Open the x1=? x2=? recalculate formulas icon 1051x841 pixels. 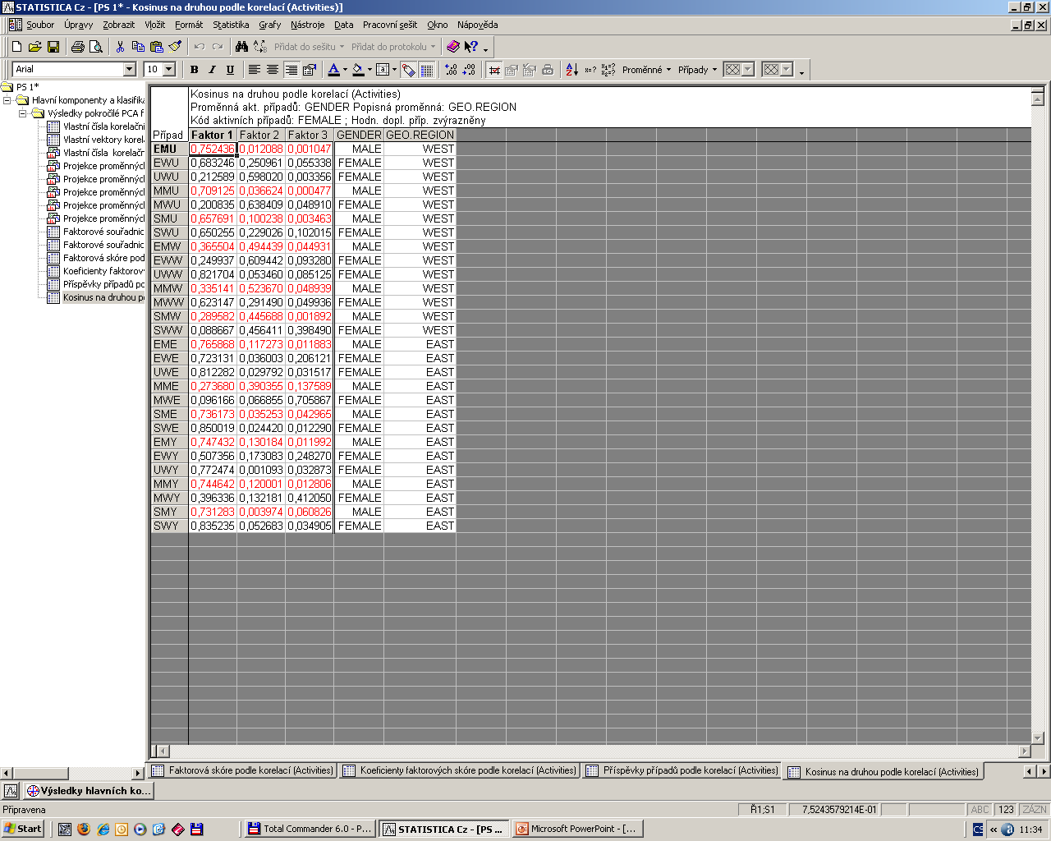click(x=608, y=70)
